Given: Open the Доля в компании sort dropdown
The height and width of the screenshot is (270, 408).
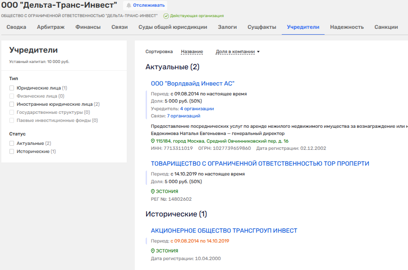Looking at the screenshot, I should pos(238,52).
